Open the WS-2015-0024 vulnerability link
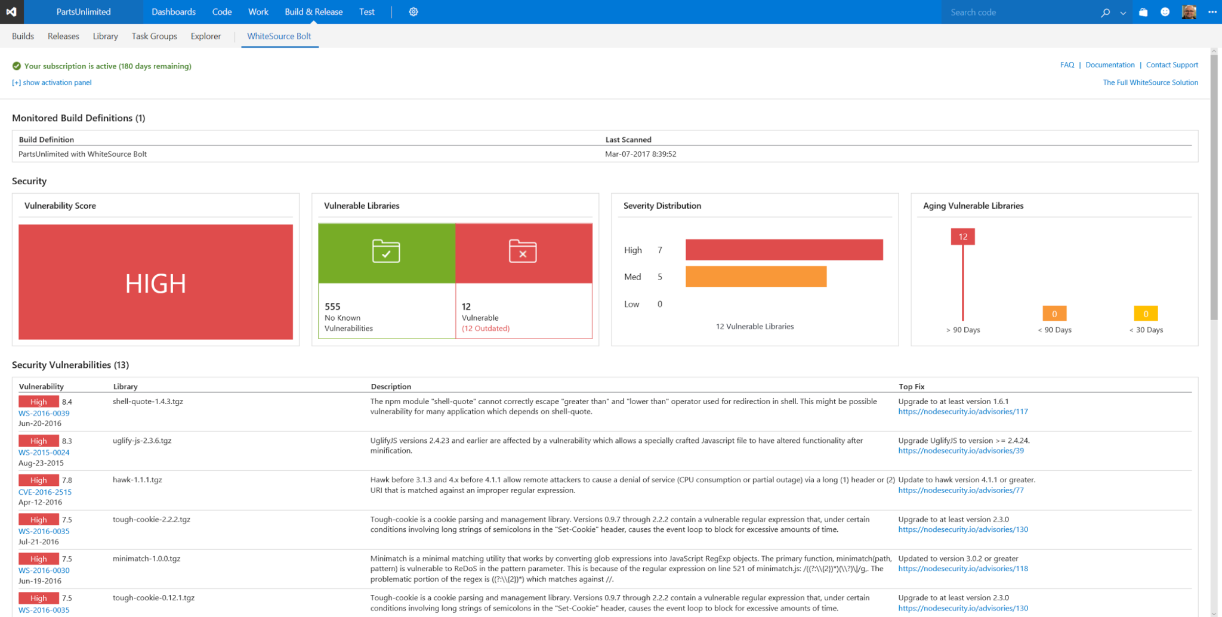Screen dimensions: 1222x617 [44, 452]
